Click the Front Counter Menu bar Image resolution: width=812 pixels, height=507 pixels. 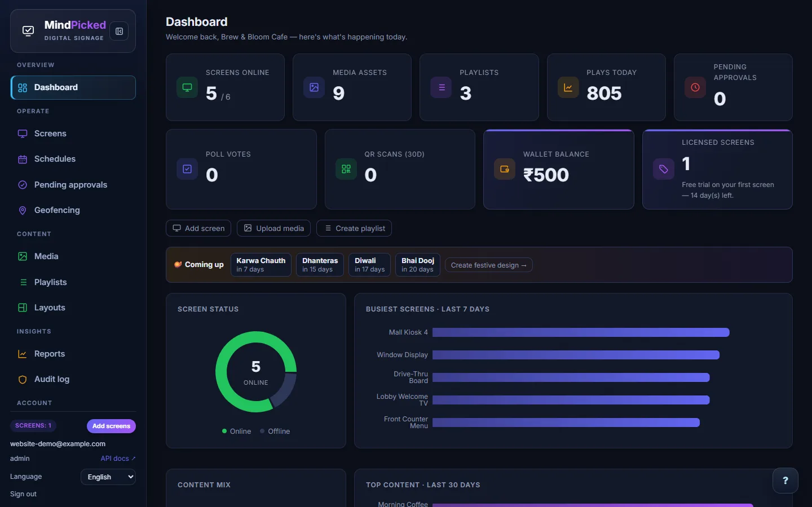(x=566, y=422)
